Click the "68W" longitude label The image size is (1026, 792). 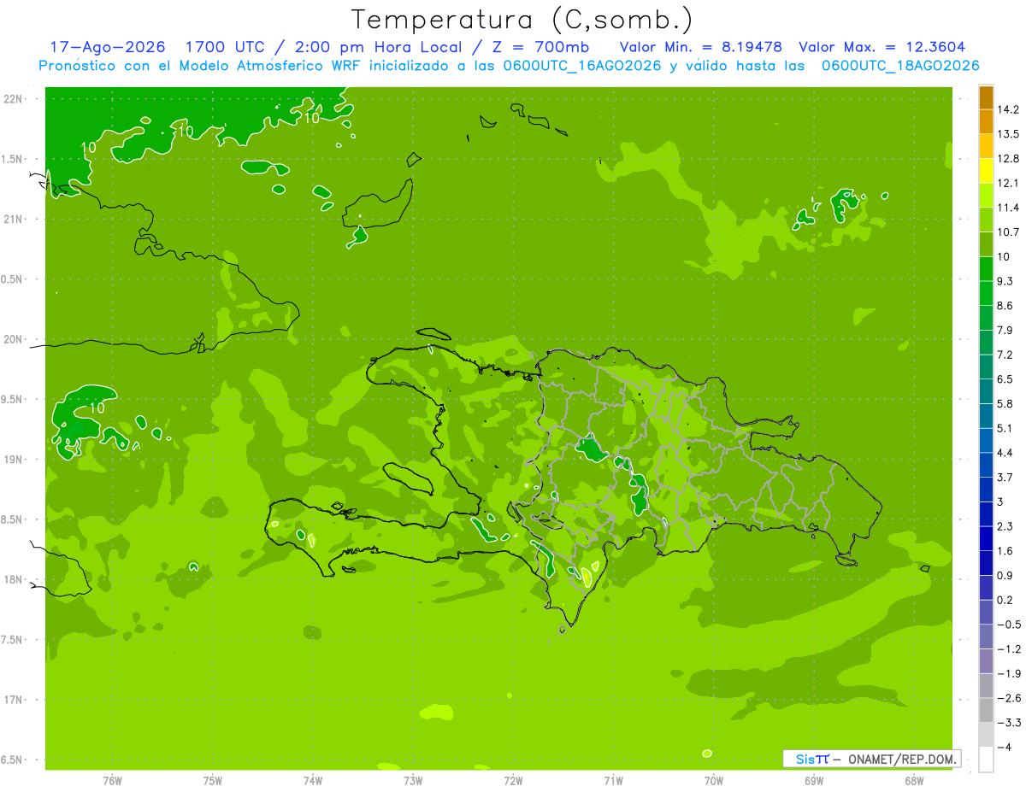coord(914,782)
